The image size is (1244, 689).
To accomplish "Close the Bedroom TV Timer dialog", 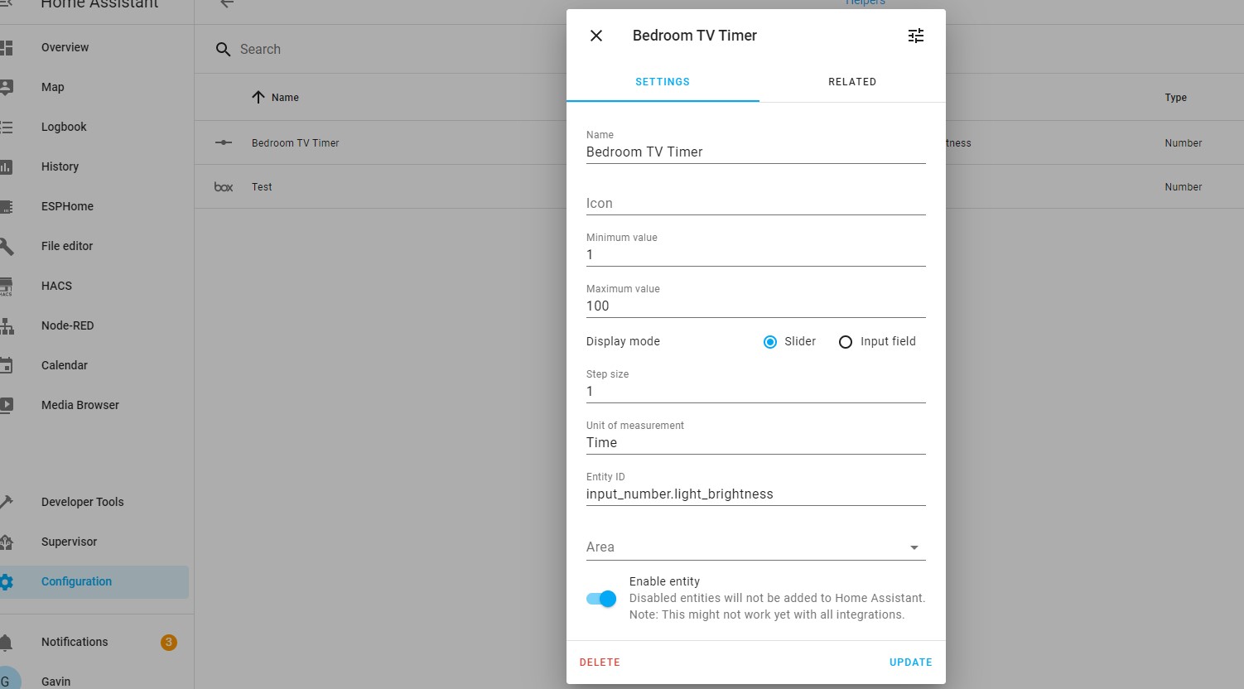I will coord(596,36).
